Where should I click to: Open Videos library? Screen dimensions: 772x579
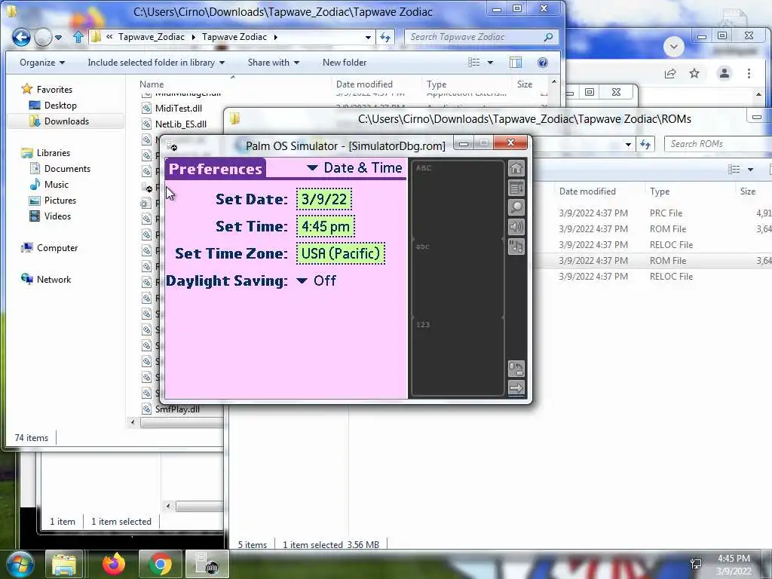57,216
